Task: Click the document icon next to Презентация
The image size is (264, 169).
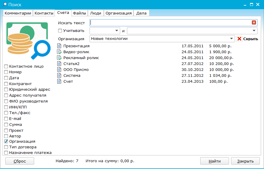Action: pyautogui.click(x=59, y=46)
